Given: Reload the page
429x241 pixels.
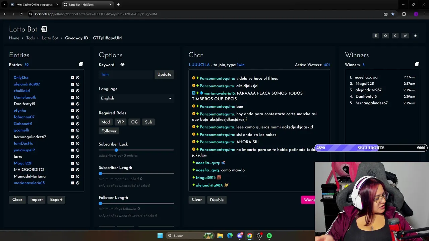Looking at the screenshot, I should pyautogui.click(x=21, y=14).
